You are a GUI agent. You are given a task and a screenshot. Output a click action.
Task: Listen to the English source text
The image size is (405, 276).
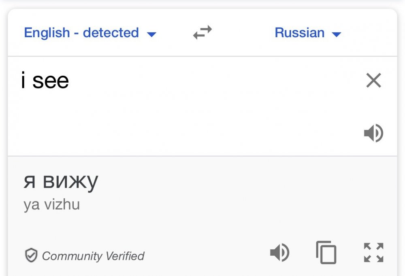tap(373, 134)
